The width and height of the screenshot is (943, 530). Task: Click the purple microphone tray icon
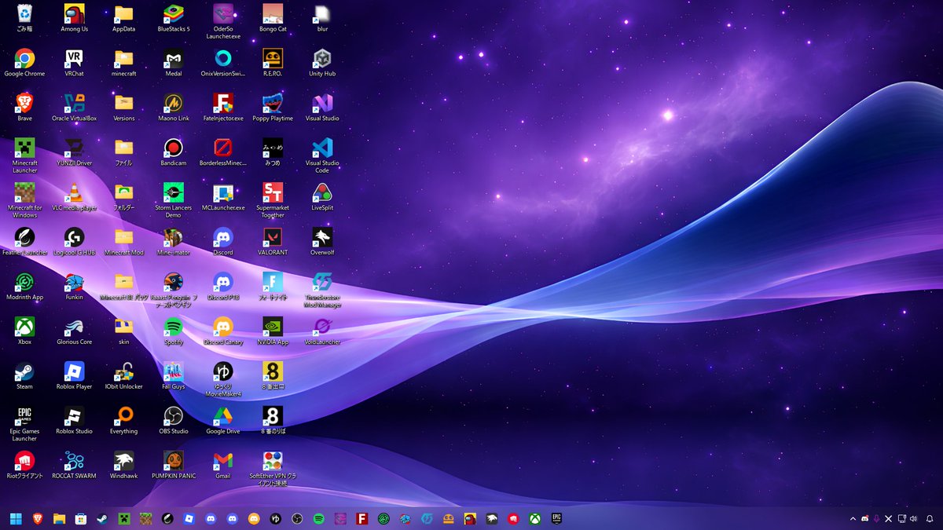coord(876,518)
